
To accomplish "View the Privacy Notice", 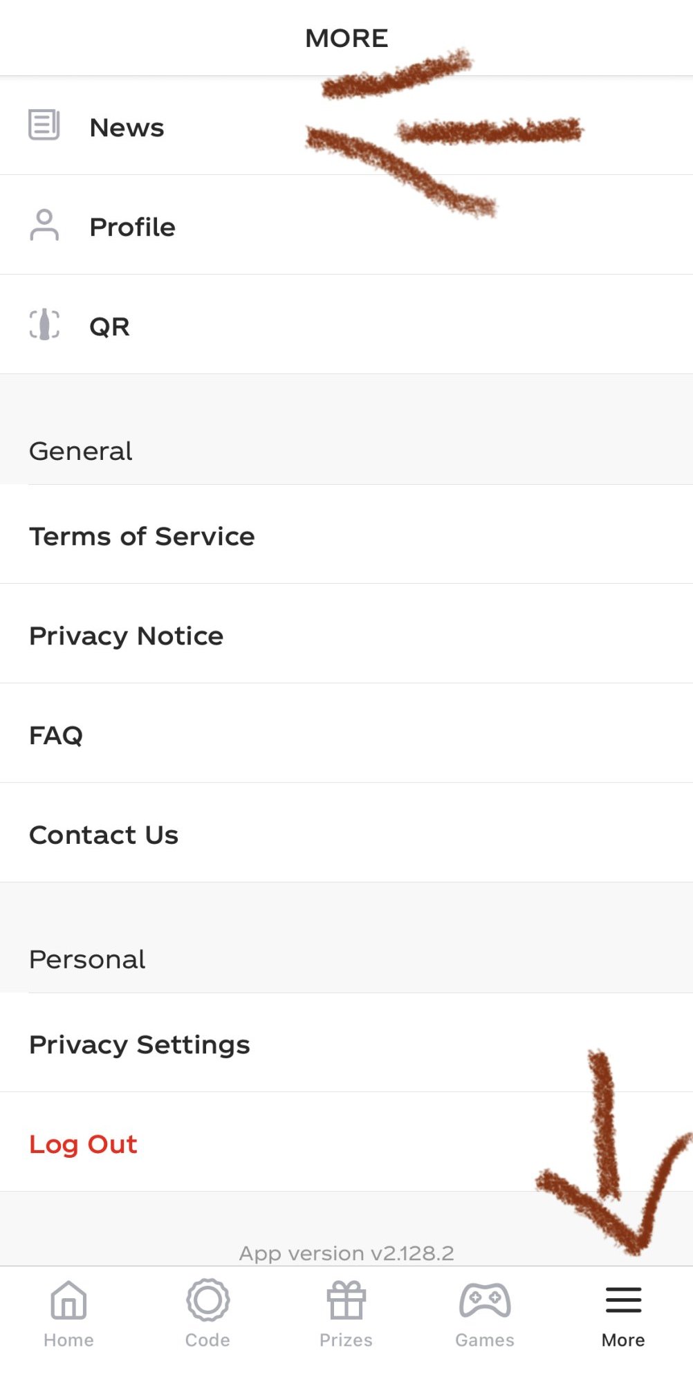I will click(x=126, y=636).
